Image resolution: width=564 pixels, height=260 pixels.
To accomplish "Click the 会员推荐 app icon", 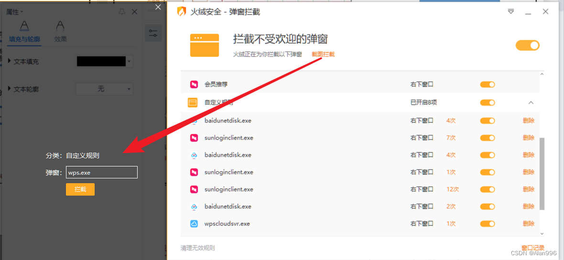I will [x=194, y=84].
